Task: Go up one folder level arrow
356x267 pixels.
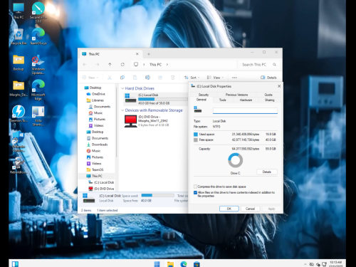Action: pyautogui.click(x=110, y=64)
